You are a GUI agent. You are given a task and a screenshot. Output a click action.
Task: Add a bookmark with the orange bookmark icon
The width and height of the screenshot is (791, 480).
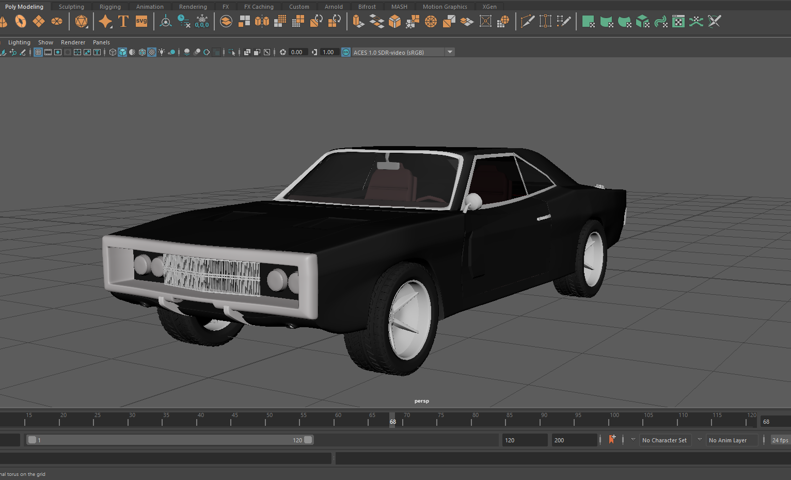pyautogui.click(x=612, y=440)
